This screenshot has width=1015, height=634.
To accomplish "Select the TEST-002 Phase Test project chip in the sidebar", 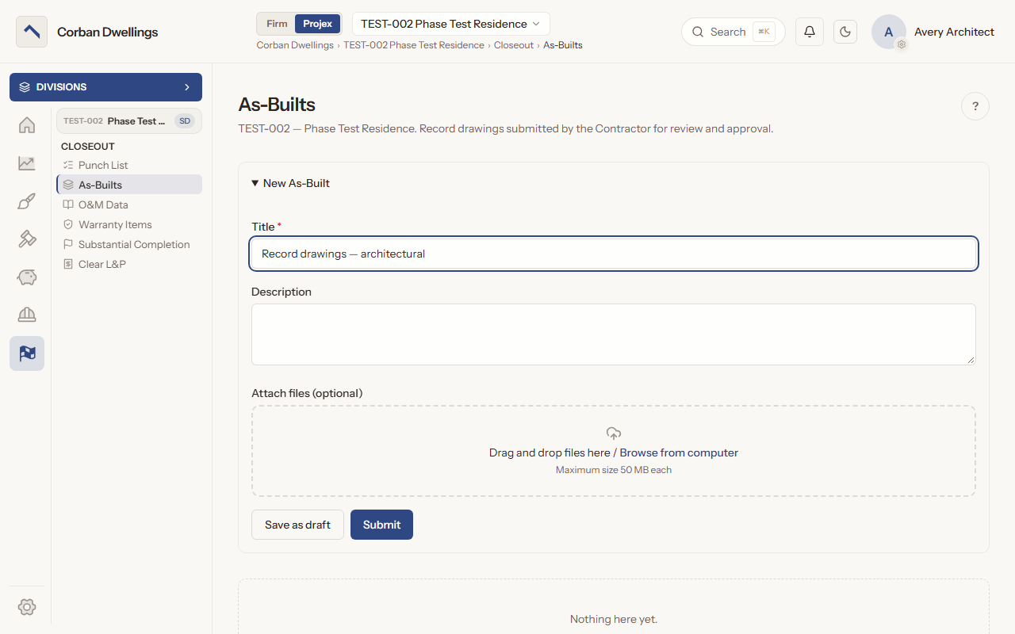I will 129,121.
